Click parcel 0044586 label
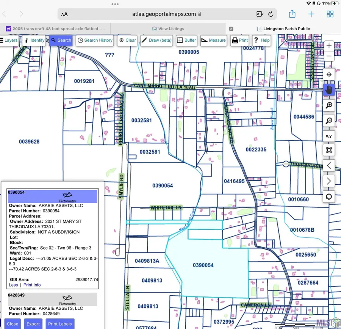The height and width of the screenshot is (329, 341). click(304, 117)
